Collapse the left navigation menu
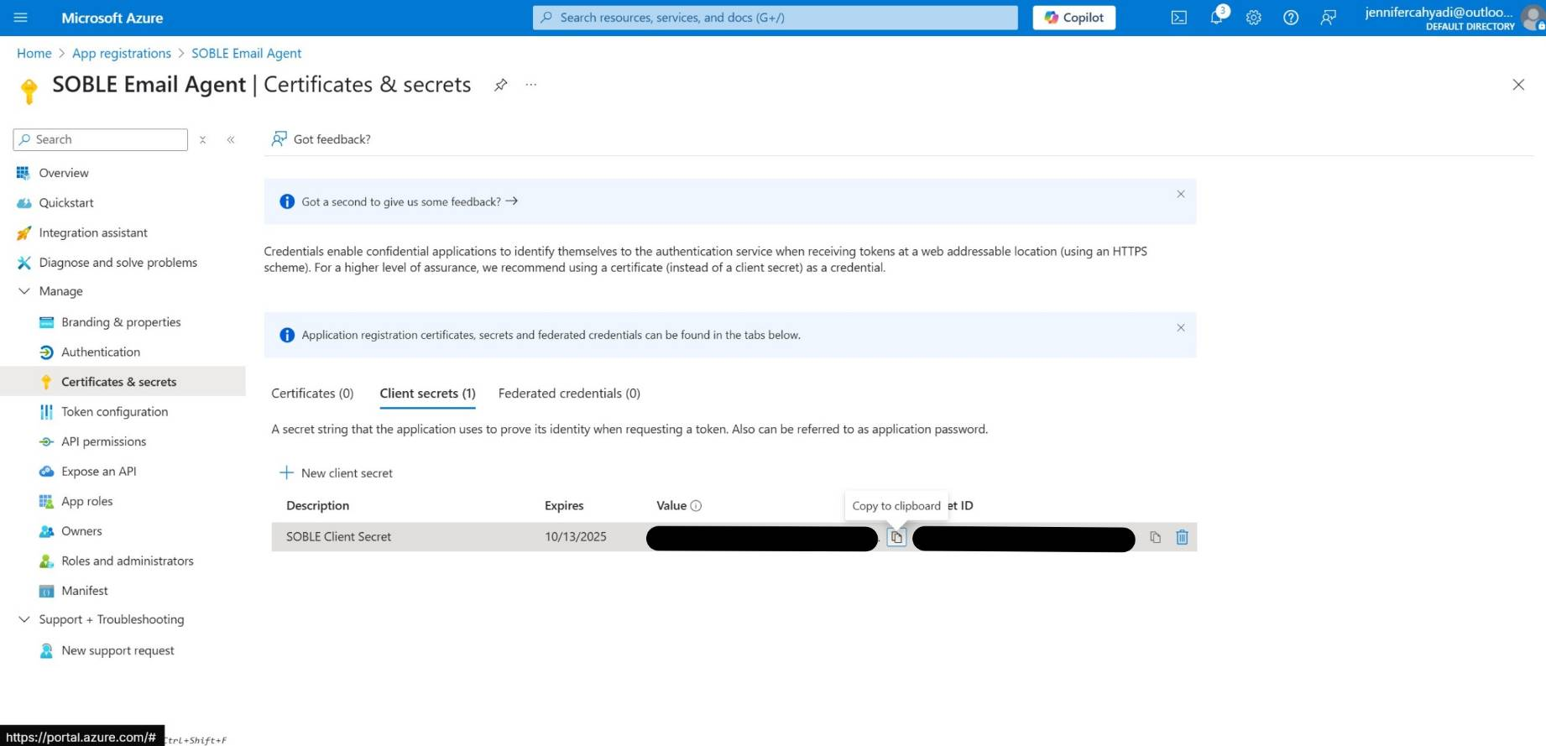The width and height of the screenshot is (1546, 746). tap(231, 140)
